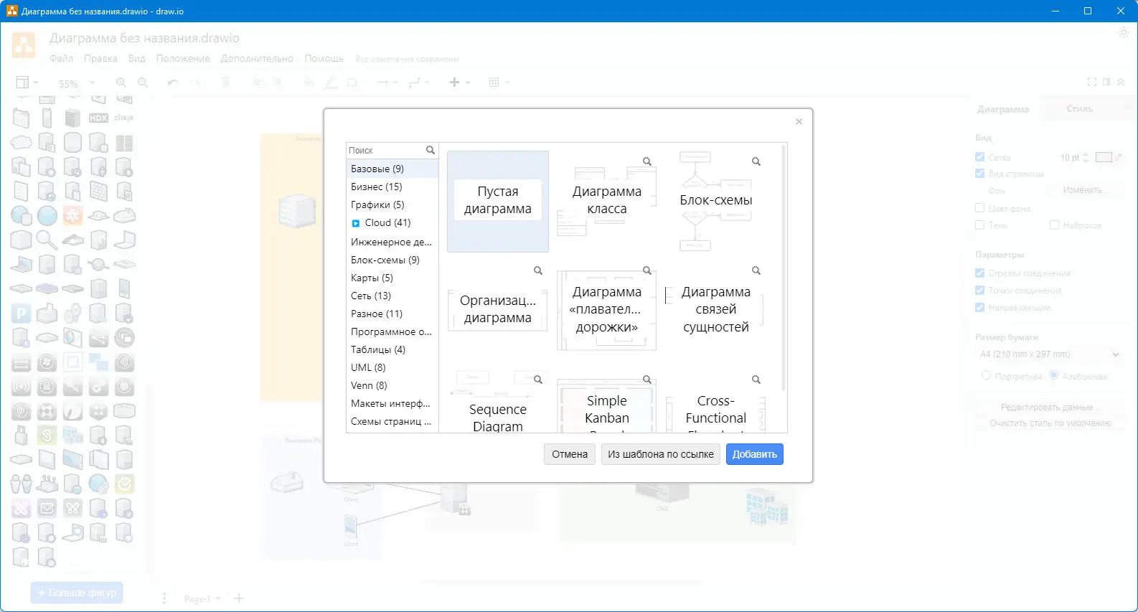Open the waypoints style dropdown
The width and height of the screenshot is (1138, 612).
[x=418, y=83]
